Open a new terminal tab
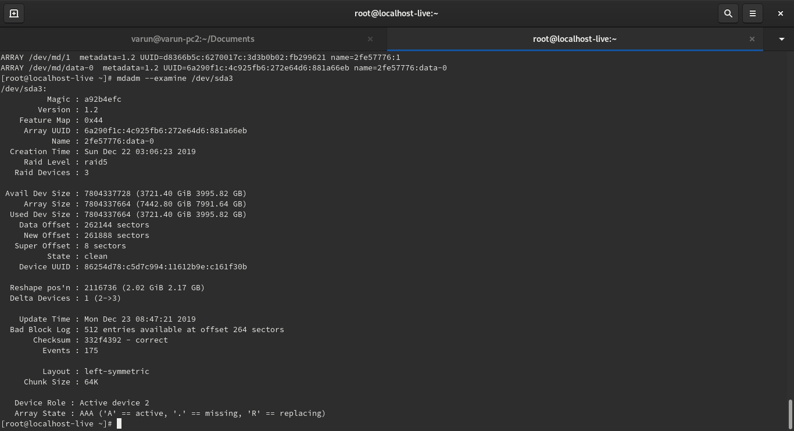This screenshot has height=431, width=794. (x=14, y=13)
